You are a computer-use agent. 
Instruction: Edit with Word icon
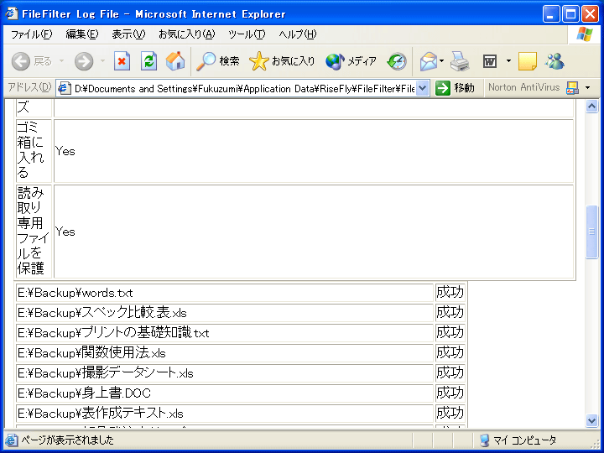pyautogui.click(x=490, y=61)
